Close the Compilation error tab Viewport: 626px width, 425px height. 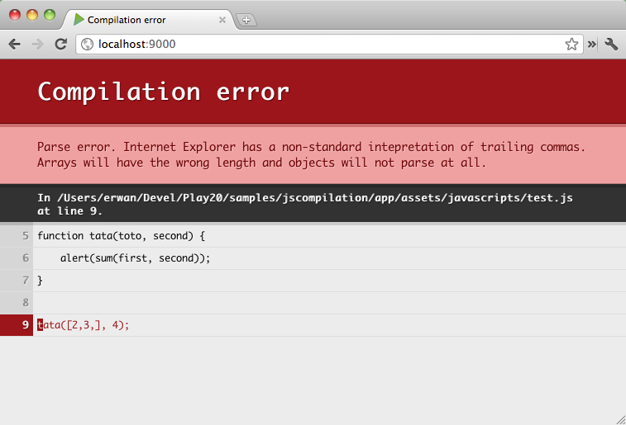click(222, 20)
